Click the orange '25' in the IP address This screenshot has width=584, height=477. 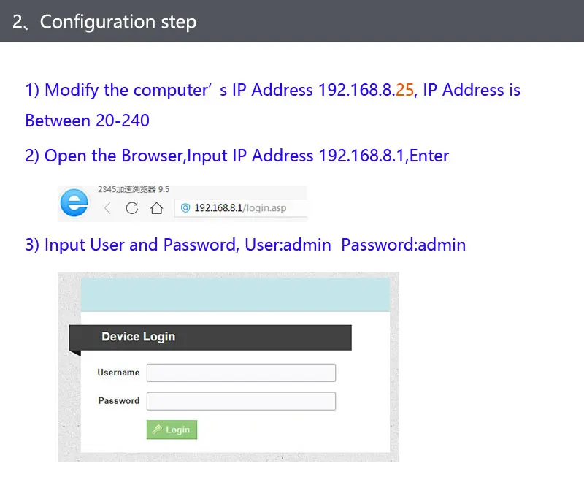[x=404, y=90]
